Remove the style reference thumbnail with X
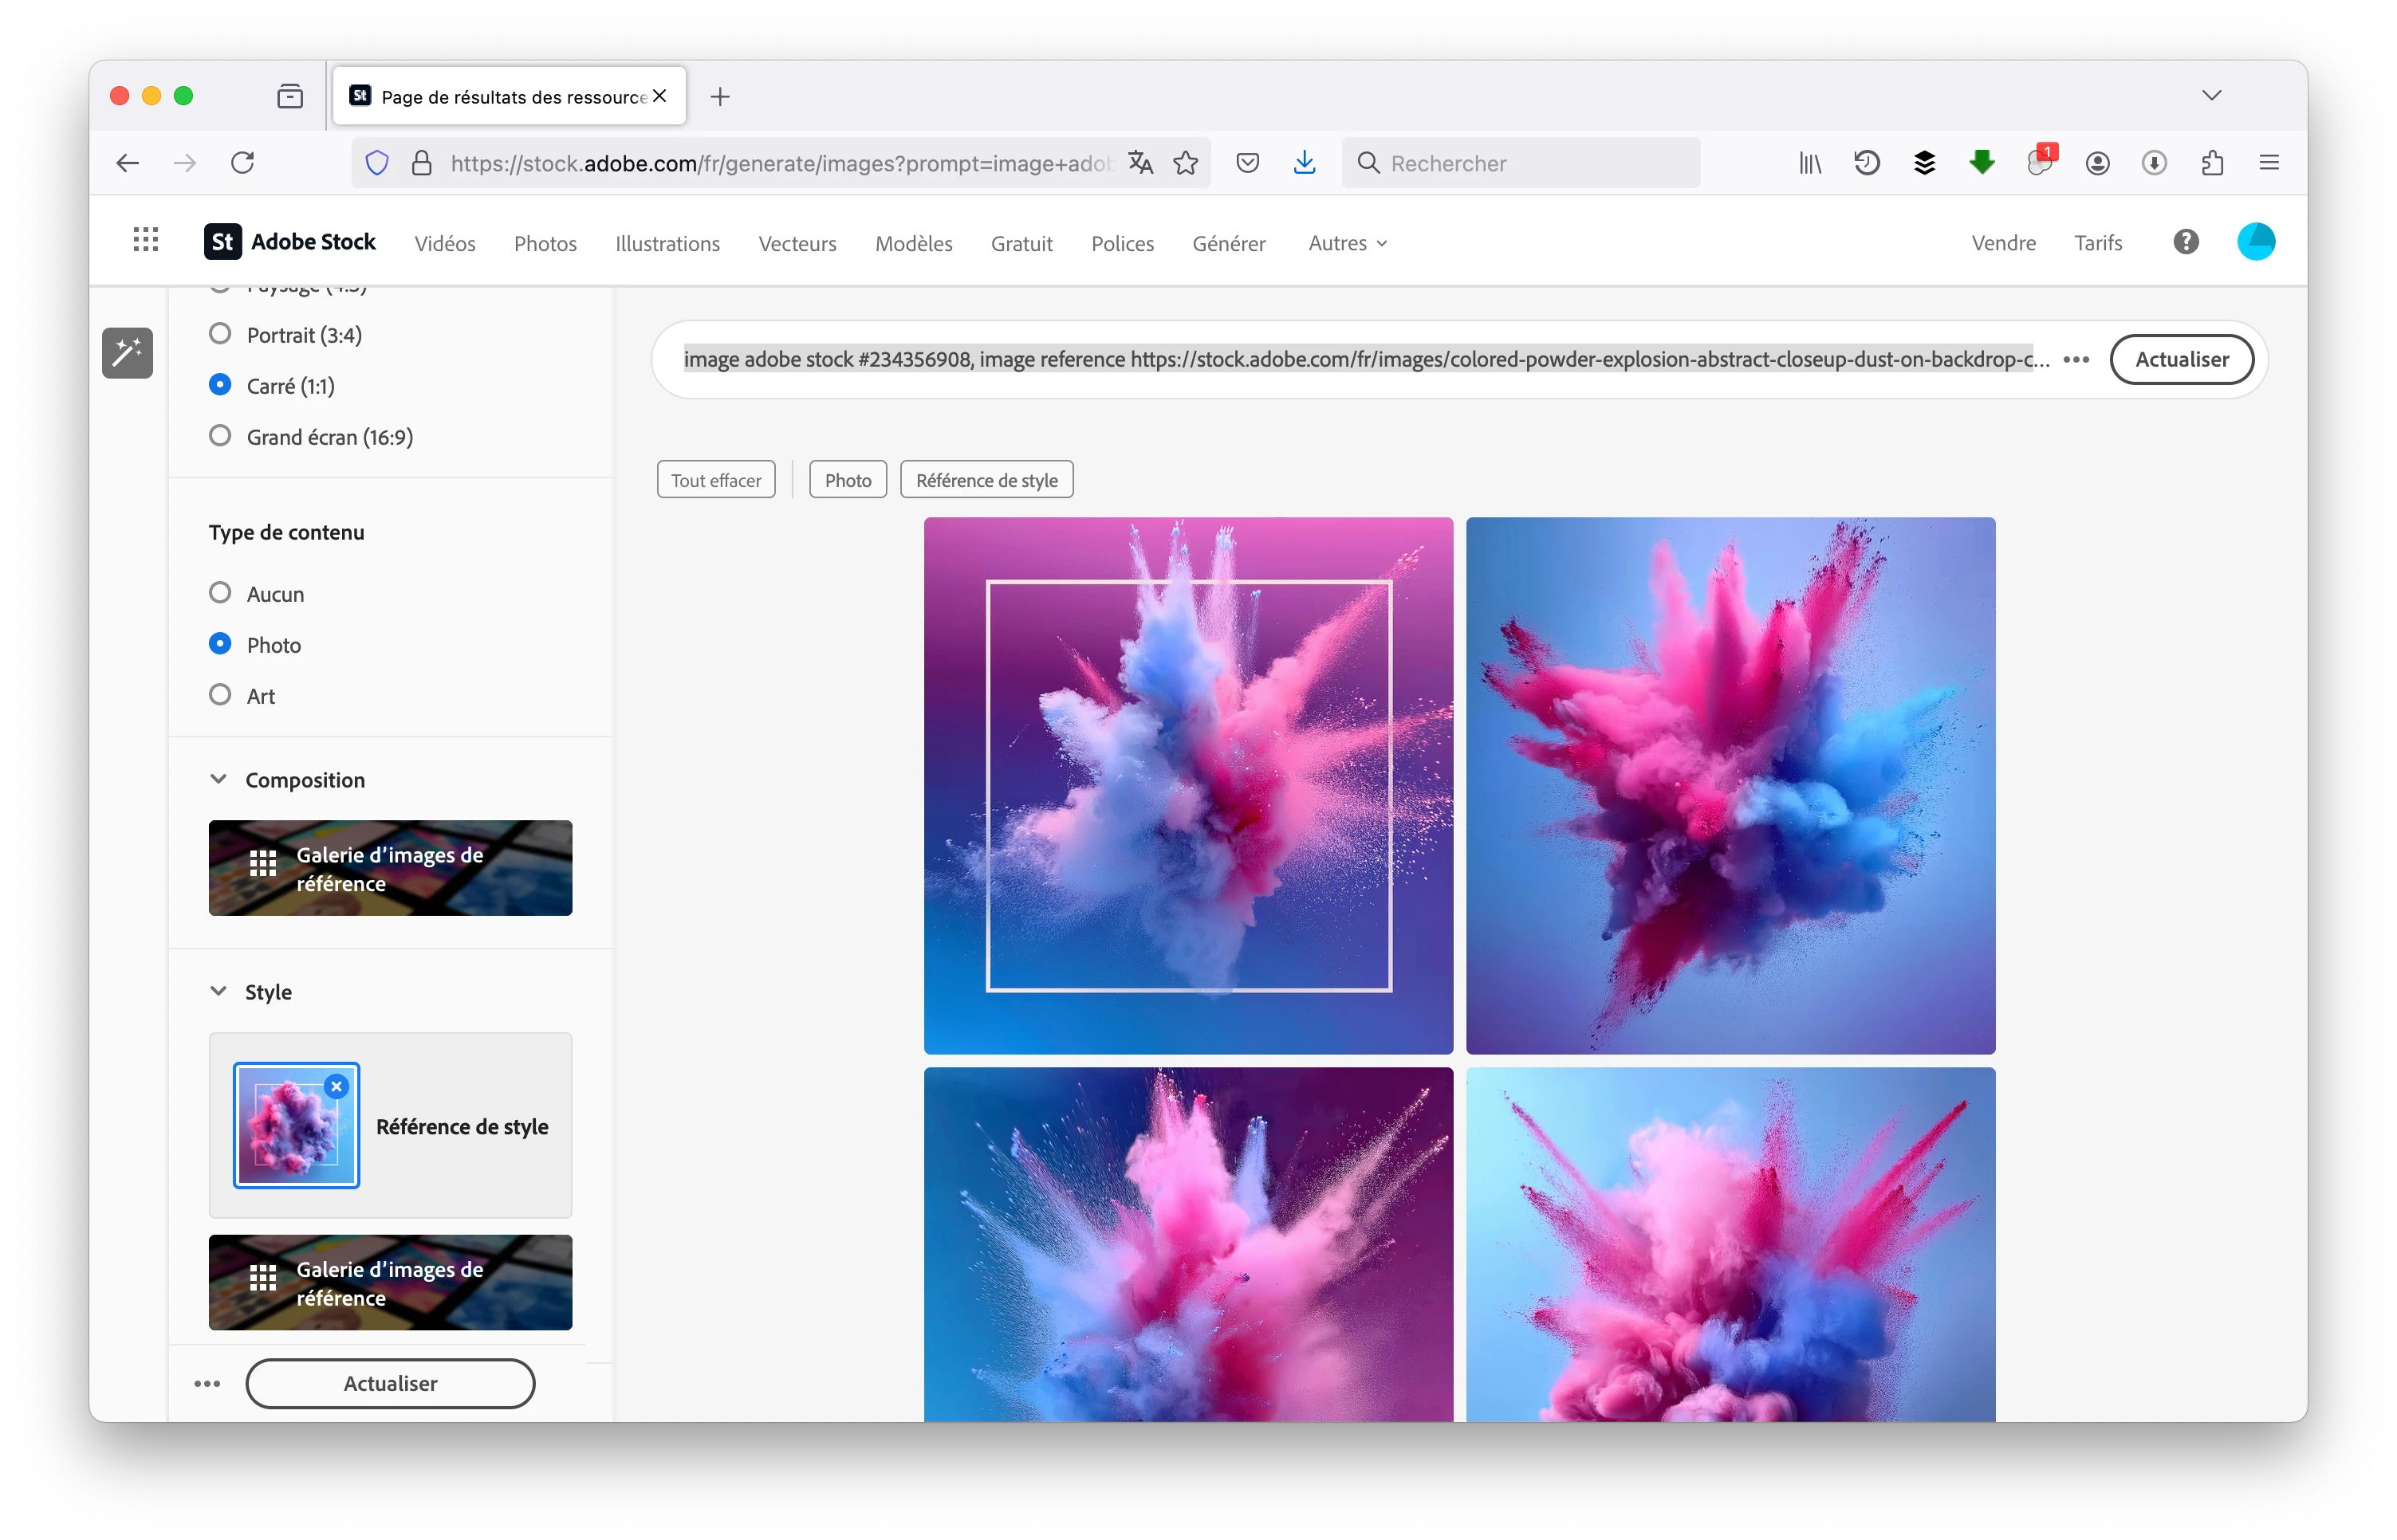Screen dimensions: 2397x1540 click(337, 1087)
